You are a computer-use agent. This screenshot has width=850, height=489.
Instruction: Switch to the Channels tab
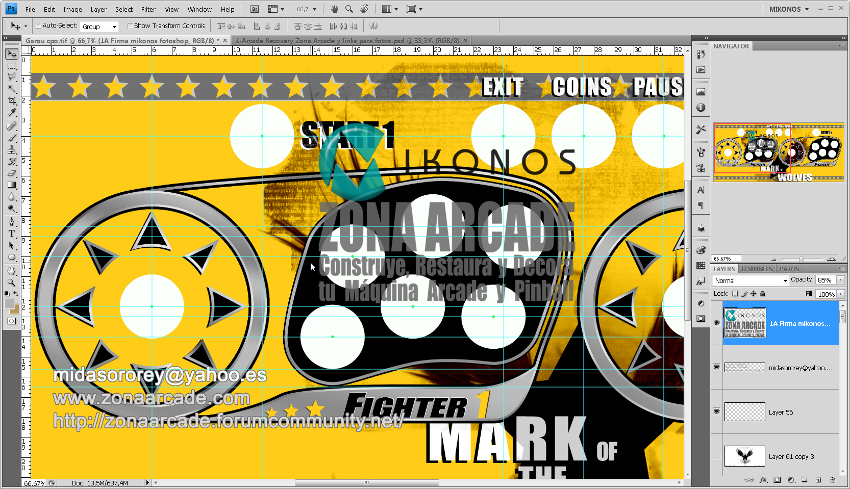(x=757, y=269)
